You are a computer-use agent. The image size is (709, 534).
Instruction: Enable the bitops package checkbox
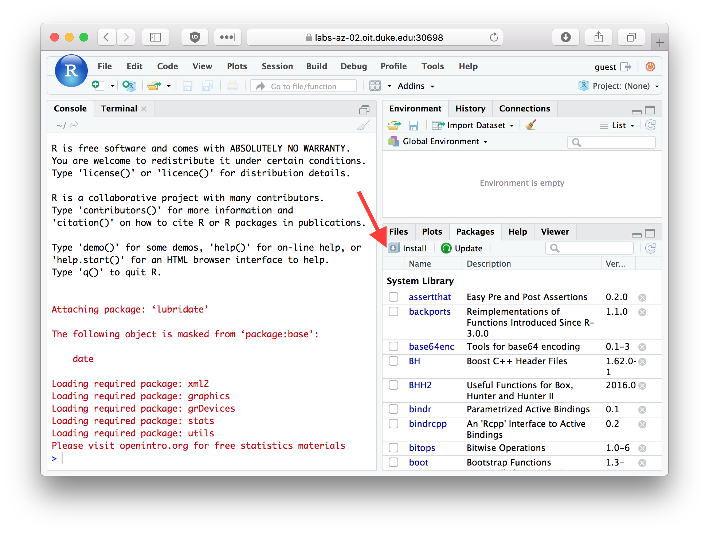click(x=393, y=448)
